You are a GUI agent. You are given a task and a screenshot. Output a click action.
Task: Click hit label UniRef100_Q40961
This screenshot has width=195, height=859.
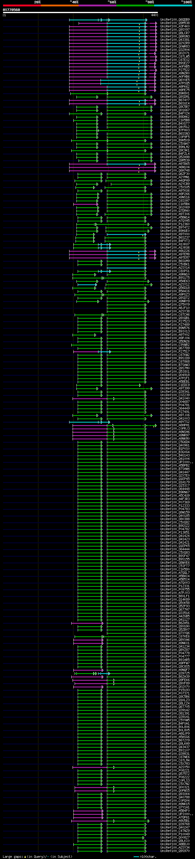175,445
